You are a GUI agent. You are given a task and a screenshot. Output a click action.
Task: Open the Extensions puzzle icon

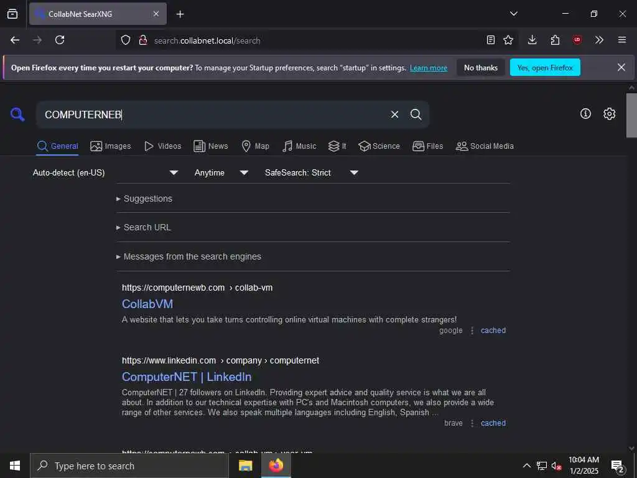click(x=555, y=40)
